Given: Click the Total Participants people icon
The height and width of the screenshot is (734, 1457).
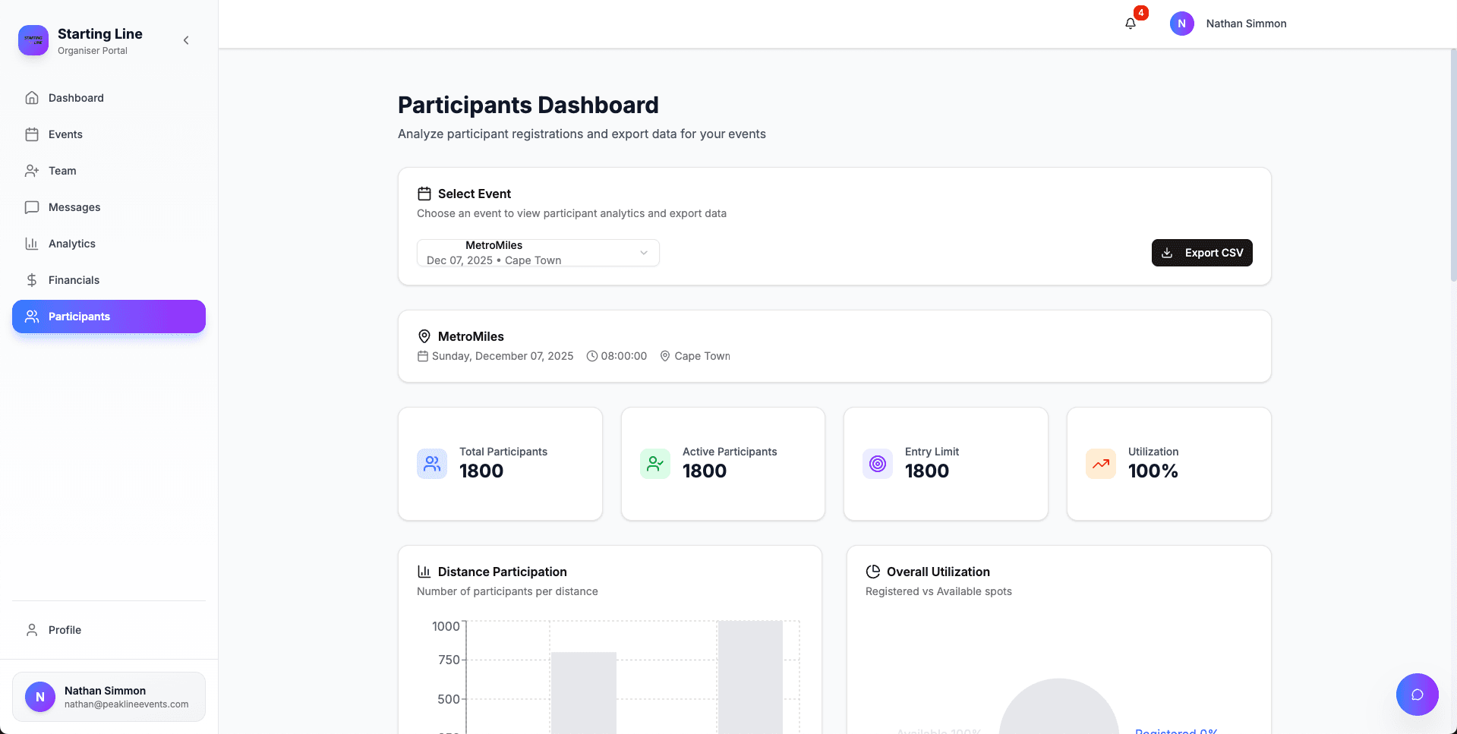Looking at the screenshot, I should (432, 464).
